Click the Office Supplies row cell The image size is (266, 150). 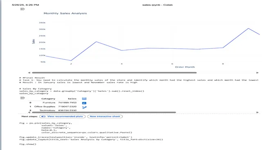pyautogui.click(x=45, y=107)
